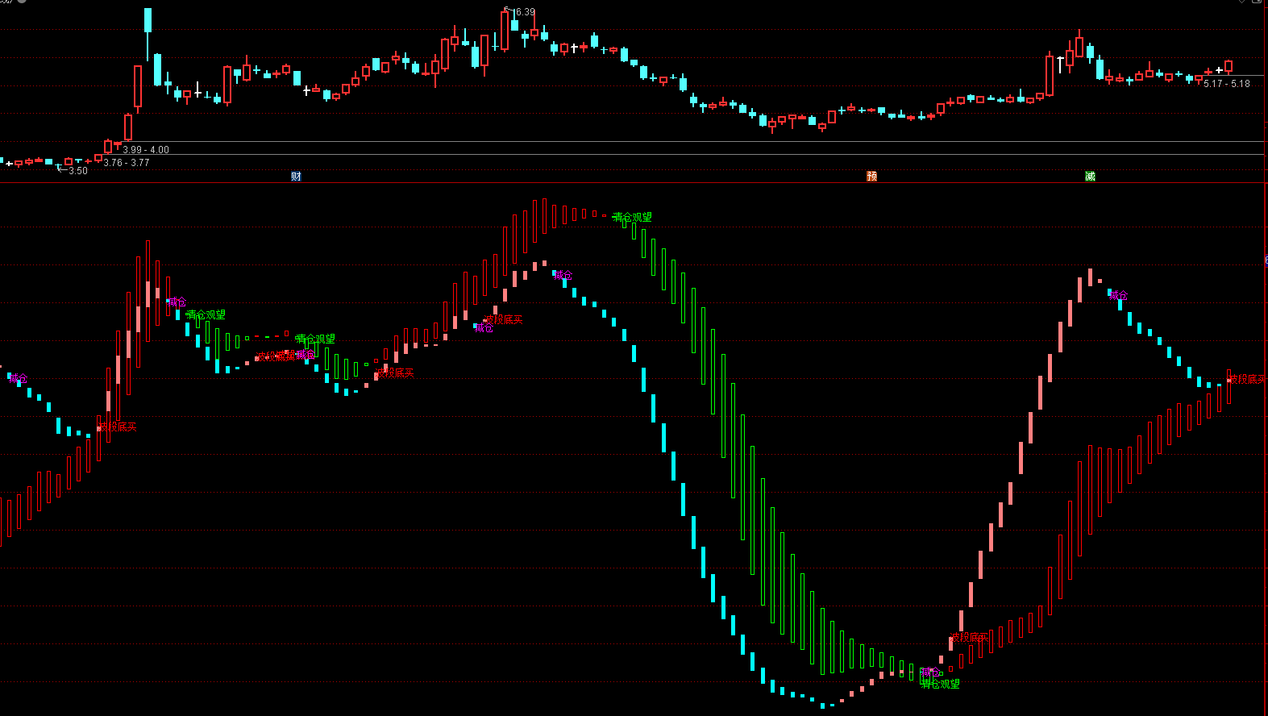Click the green '清仓观望' signal at indicator peak
1268x716 pixels.
(632, 218)
